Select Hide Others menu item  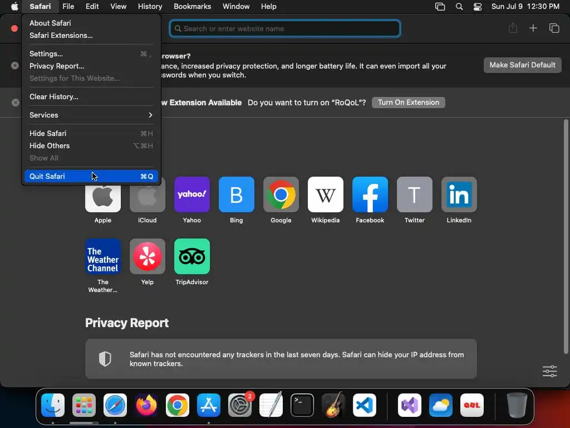[91, 145]
